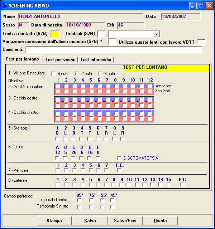The image size is (215, 229).
Task: Switch to Test per vicino tab
Action: coord(60,60)
